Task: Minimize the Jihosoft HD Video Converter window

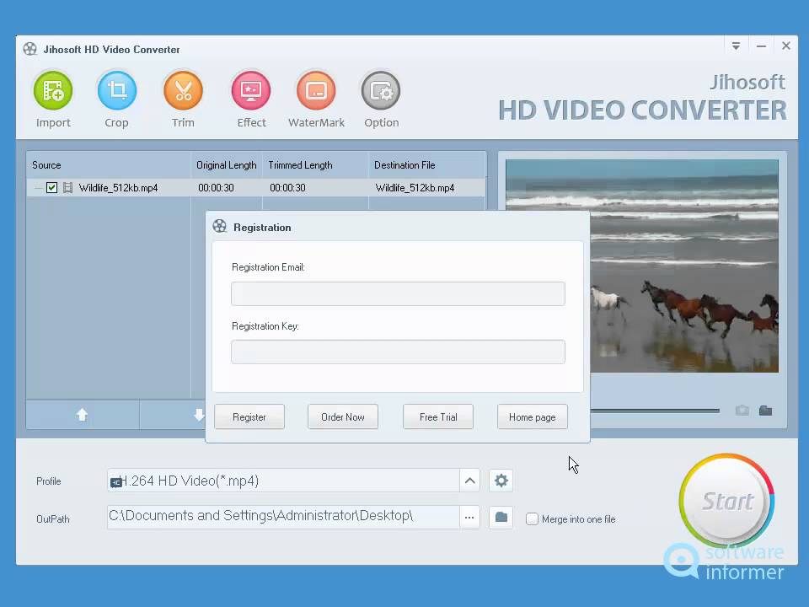Action: click(x=761, y=46)
